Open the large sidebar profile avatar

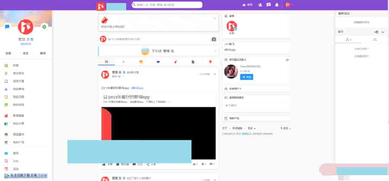pos(26,27)
